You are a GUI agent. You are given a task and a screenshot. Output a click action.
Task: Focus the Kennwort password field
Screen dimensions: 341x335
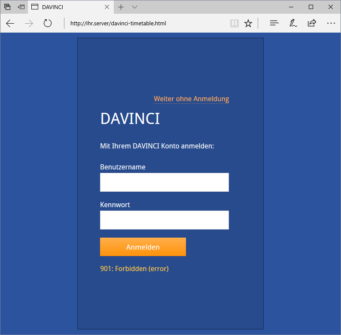click(x=164, y=220)
